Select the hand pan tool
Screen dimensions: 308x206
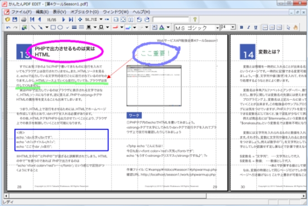pos(296,28)
